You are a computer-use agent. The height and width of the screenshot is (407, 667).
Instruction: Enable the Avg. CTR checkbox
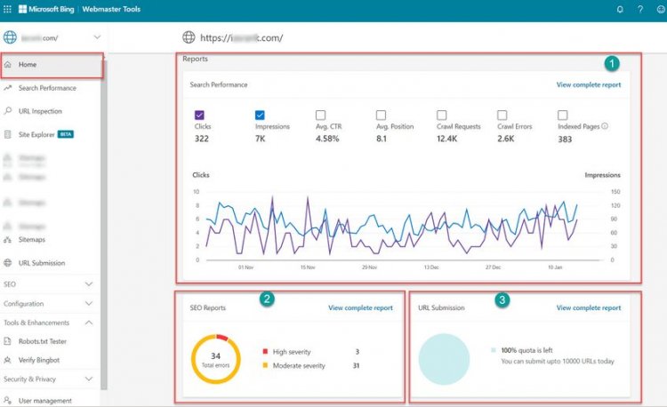point(321,116)
